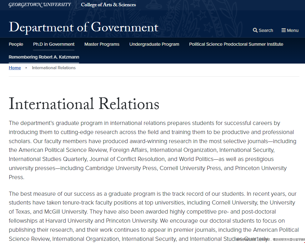Open Master Programs nav item
This screenshot has height=243, width=305.
102,44
